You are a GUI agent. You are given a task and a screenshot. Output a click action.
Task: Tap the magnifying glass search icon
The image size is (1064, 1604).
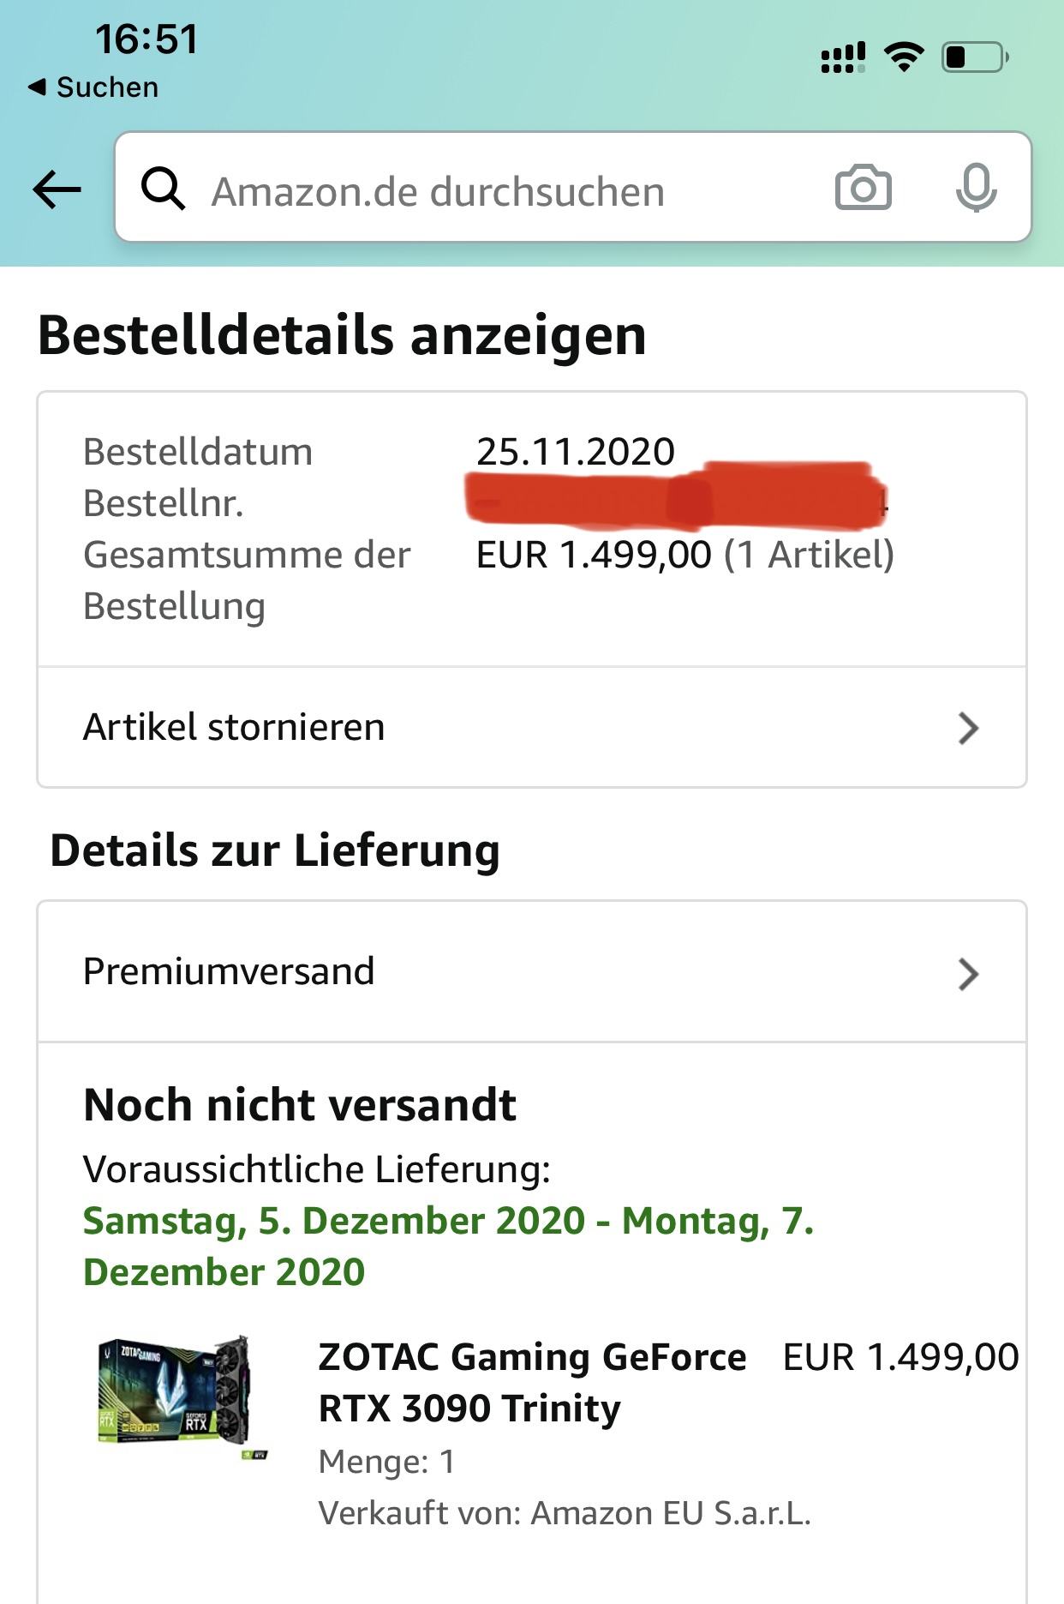163,189
